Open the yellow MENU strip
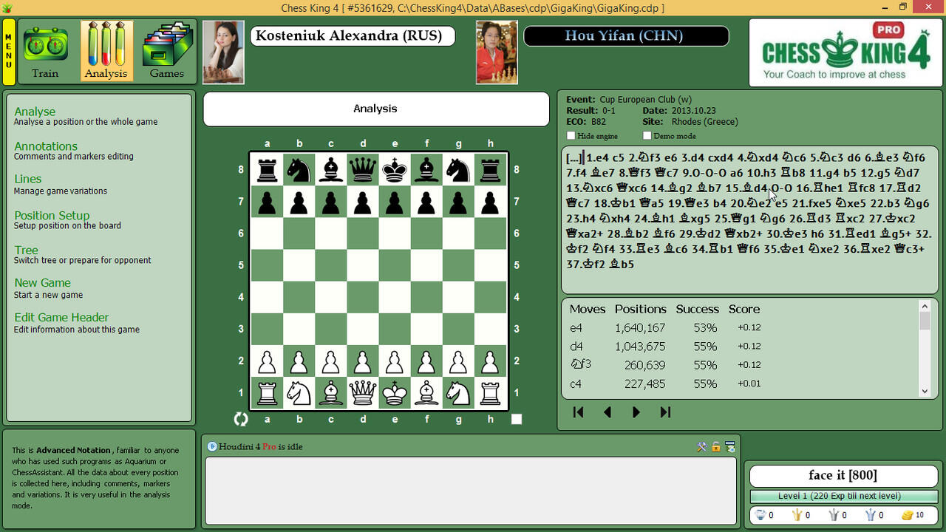 click(x=9, y=52)
